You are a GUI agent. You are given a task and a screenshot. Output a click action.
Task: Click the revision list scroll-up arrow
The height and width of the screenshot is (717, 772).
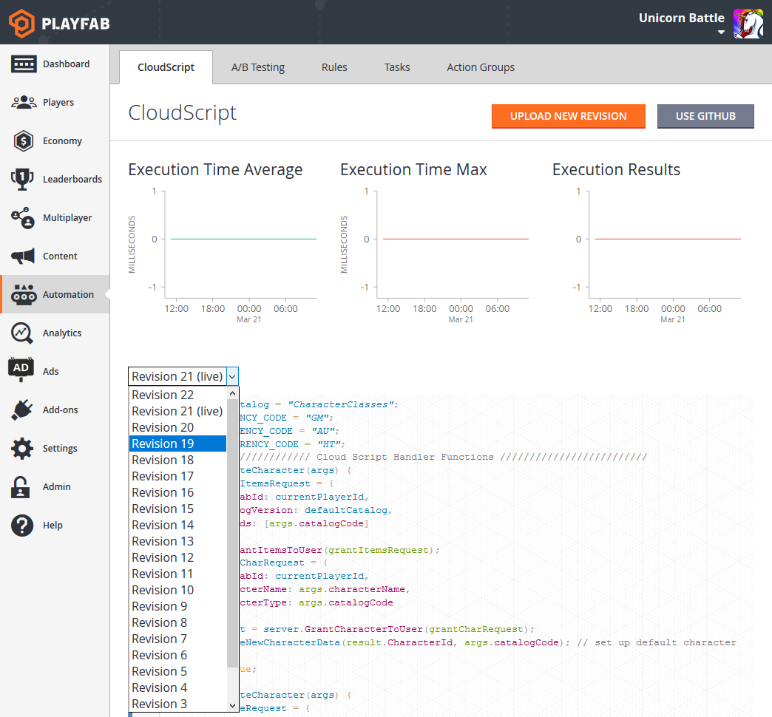(x=233, y=394)
